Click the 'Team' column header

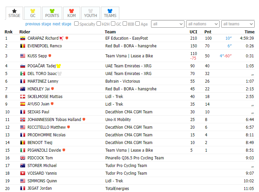[x=110, y=32]
